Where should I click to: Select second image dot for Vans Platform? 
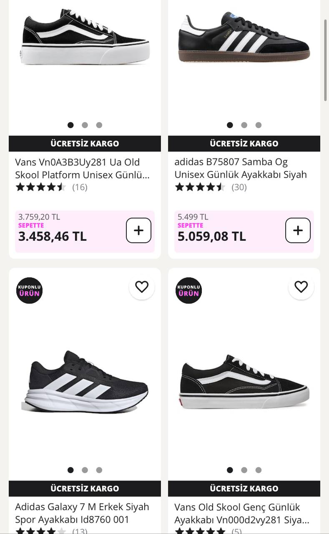click(85, 125)
